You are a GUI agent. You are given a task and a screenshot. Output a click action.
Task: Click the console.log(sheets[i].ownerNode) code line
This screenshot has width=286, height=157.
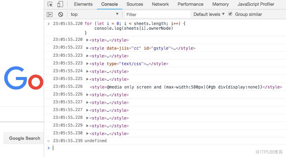click(134, 28)
